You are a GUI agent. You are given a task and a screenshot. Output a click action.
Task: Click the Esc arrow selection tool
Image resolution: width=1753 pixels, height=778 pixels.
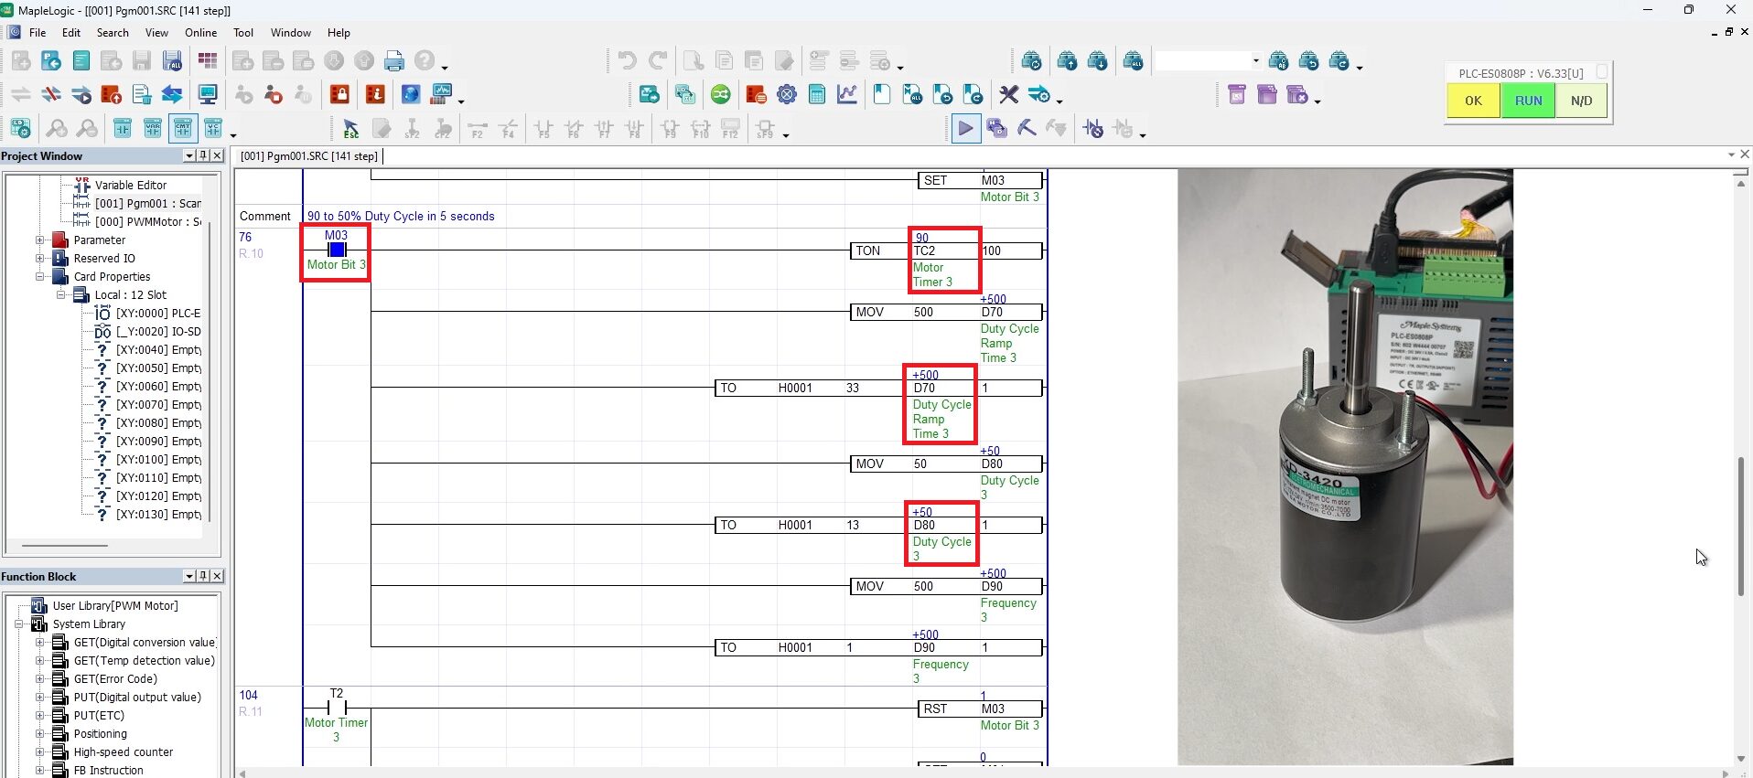tap(350, 129)
